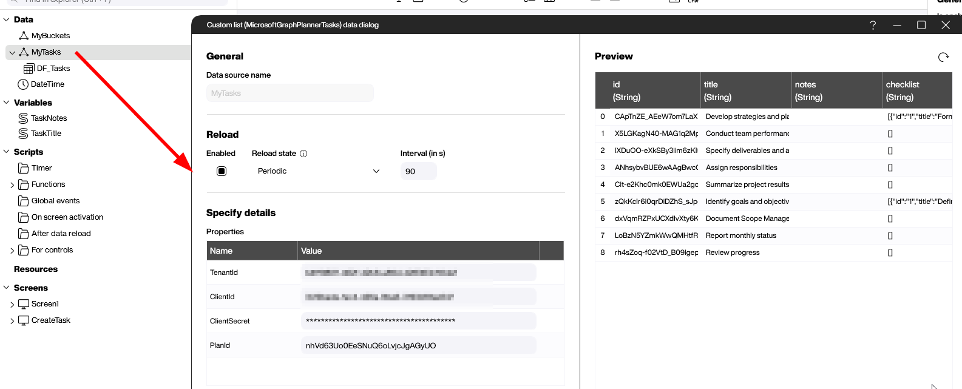Click the MyTasks data source icon
962x389 pixels.
coord(24,52)
